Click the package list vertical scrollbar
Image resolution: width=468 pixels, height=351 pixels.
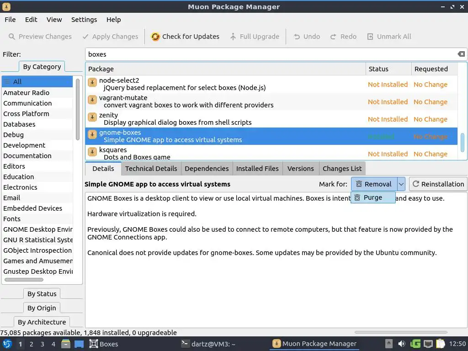point(463,143)
